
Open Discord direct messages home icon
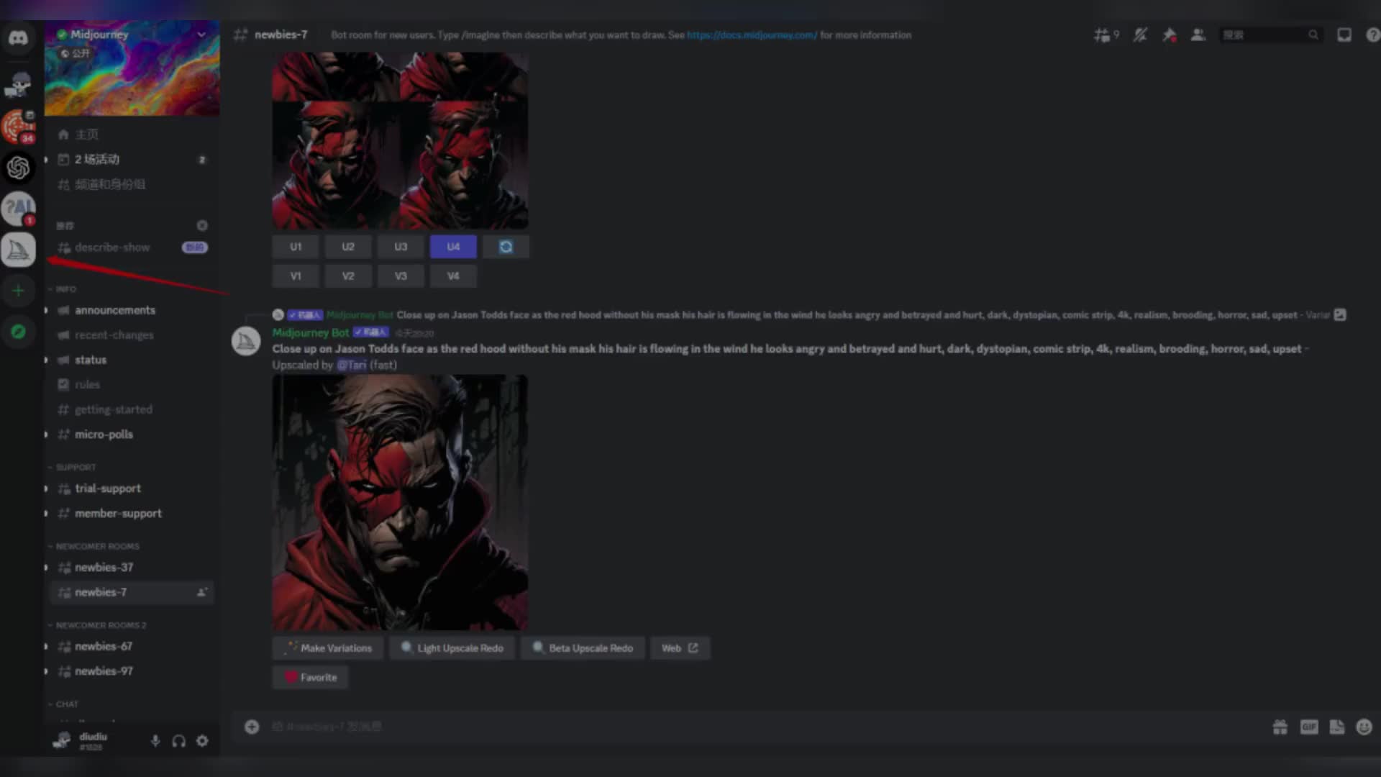click(18, 37)
